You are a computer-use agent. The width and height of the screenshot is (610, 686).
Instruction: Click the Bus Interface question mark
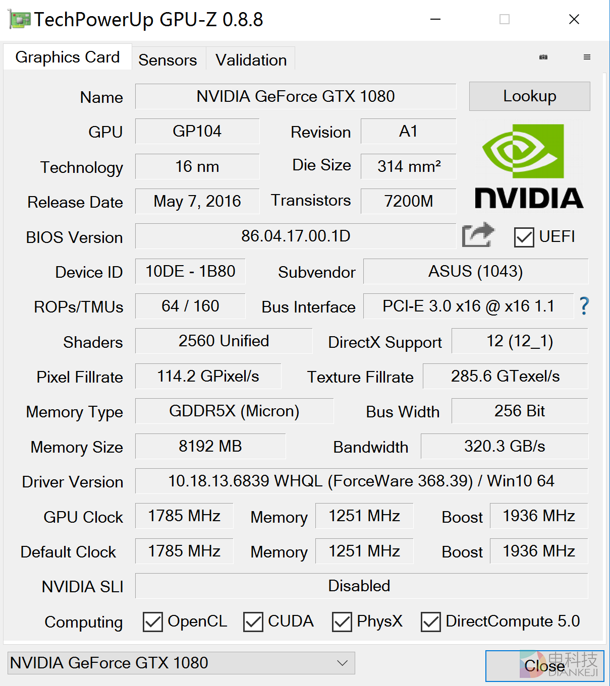[x=584, y=306]
